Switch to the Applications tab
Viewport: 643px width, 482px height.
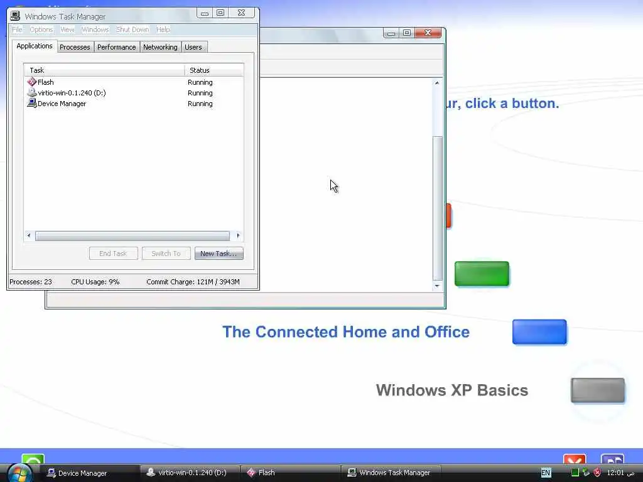[x=35, y=46]
